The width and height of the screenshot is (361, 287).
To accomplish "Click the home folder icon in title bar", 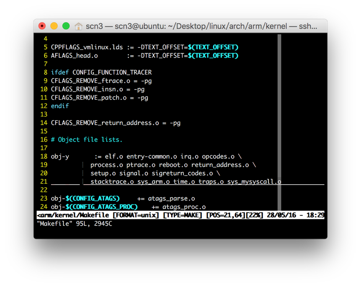I will coord(78,26).
